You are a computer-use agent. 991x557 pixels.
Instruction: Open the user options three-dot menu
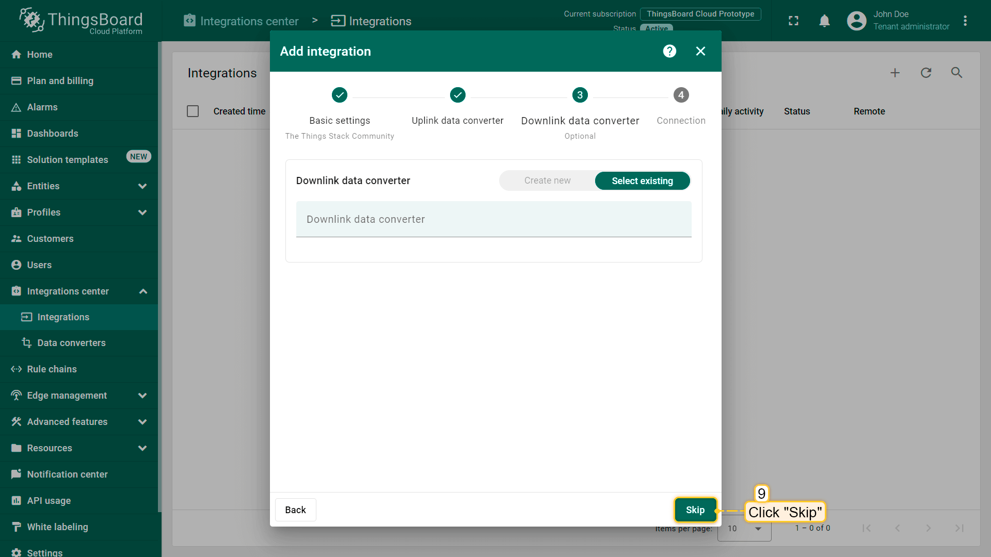pyautogui.click(x=965, y=21)
